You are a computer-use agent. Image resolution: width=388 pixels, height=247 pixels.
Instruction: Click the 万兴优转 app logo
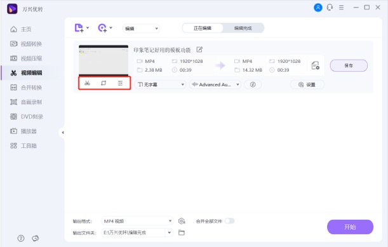tap(12, 9)
